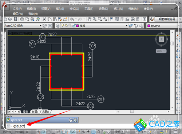The width and height of the screenshot is (182, 134).
Task: Open the 绘图(D) menu
Action: [103, 9]
